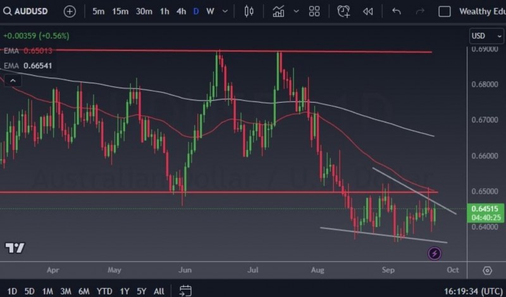
Task: Open the Indicators chart icon
Action: (x=278, y=11)
